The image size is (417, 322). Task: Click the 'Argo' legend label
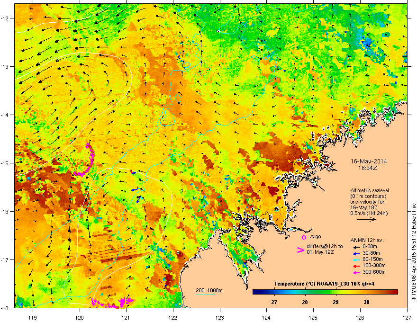[x=316, y=237]
